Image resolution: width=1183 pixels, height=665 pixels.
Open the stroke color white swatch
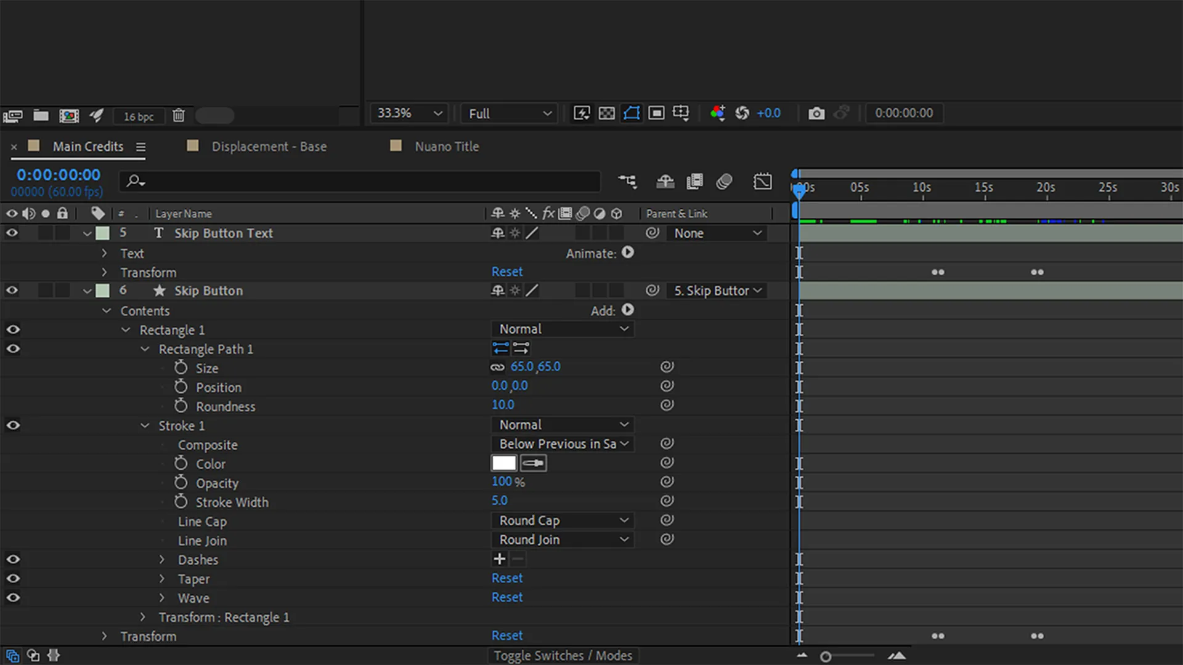pos(504,463)
